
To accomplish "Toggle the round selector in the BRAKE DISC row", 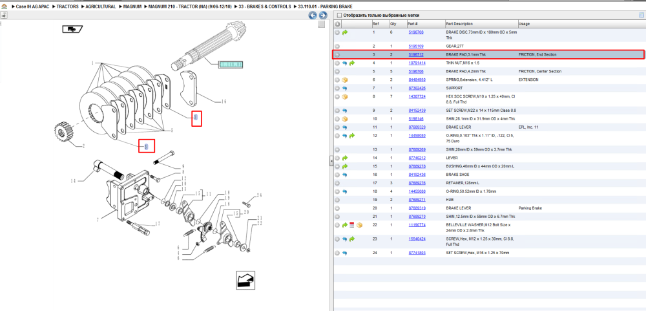I will click(337, 32).
